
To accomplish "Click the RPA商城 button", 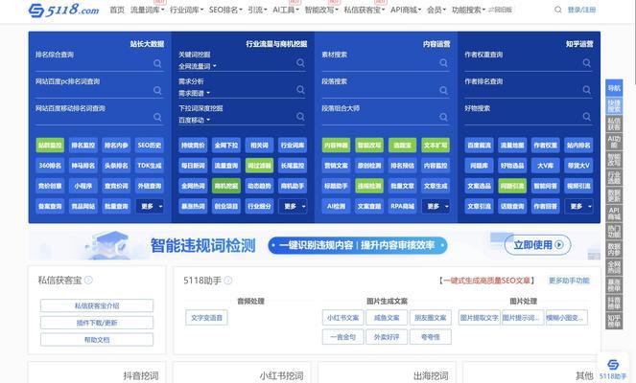I will (402, 206).
